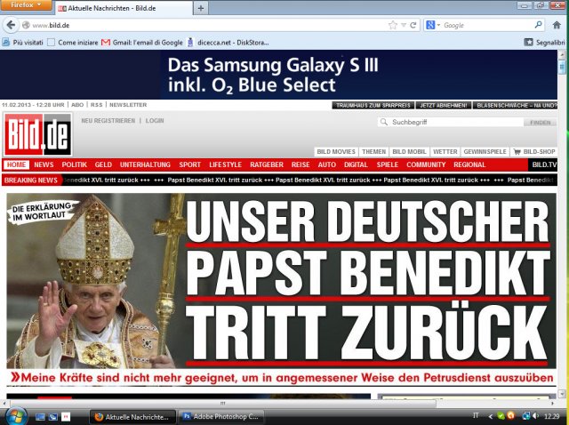Open the Windows Start orb
The height and width of the screenshot is (425, 569).
pos(16,416)
